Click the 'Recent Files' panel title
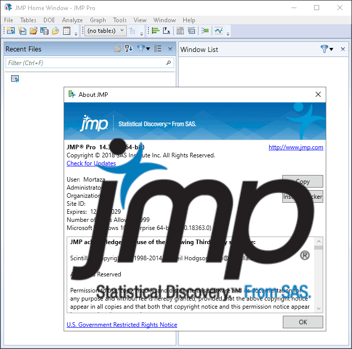Screen dimensions: 352x349 point(23,49)
